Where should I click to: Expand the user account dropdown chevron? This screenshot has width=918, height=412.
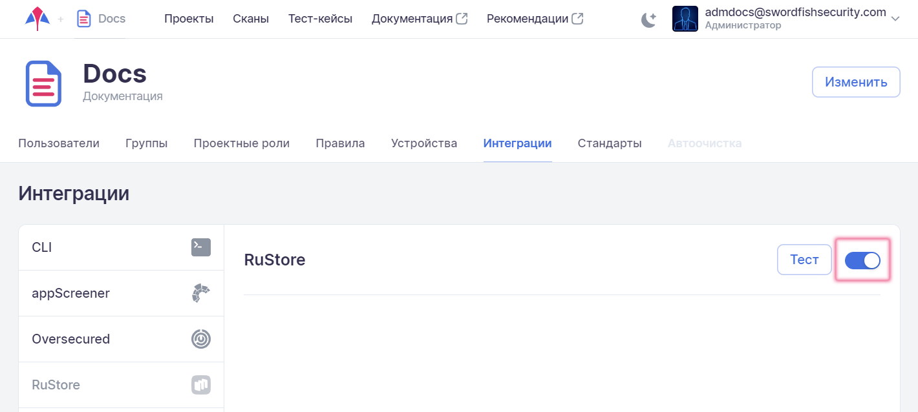[x=895, y=19]
